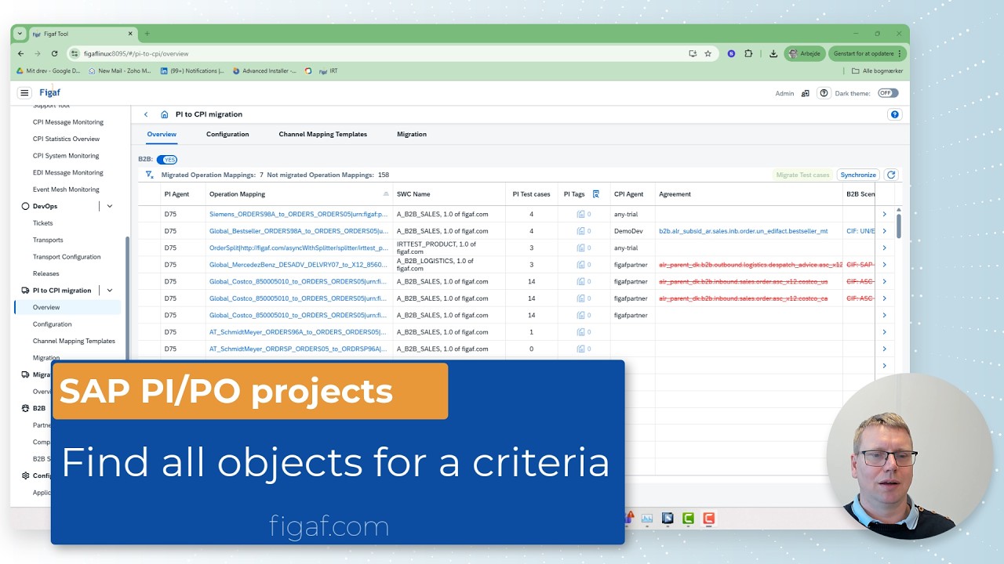
Task: Open browser tab search dropdown
Action: coord(20,34)
